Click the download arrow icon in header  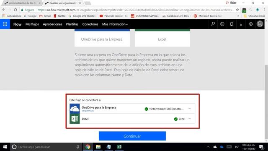[x=241, y=24]
